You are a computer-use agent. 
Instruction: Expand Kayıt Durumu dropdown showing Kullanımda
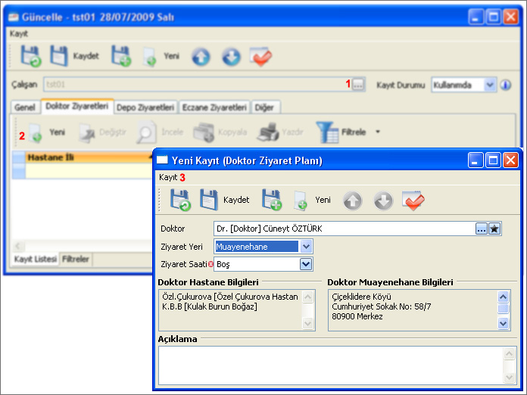coord(490,85)
